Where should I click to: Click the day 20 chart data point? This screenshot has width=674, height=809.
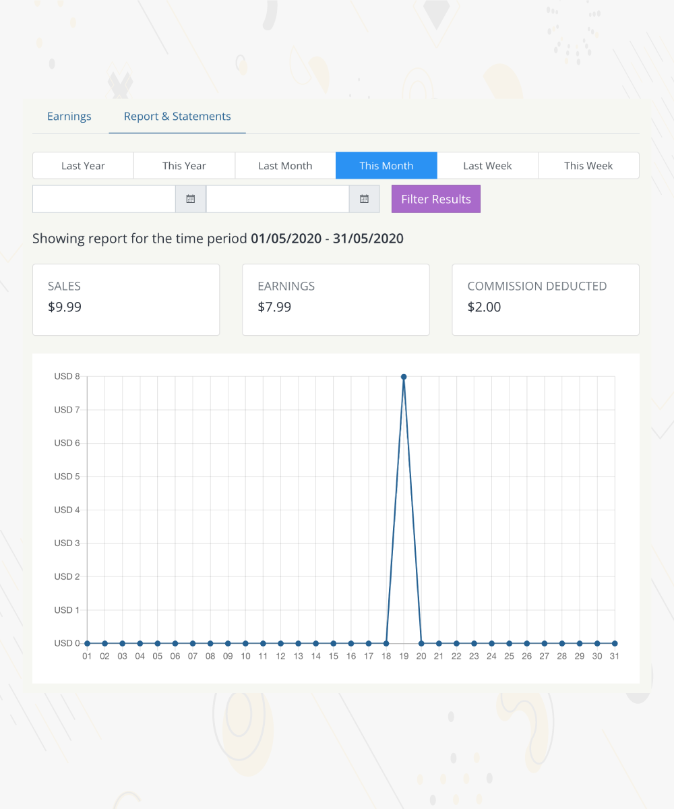point(421,643)
